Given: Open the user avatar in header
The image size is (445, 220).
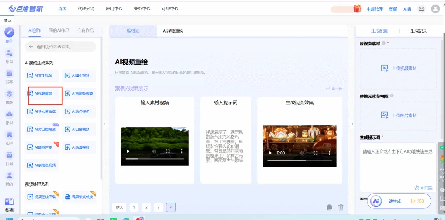Looking at the screenshot, I should (x=435, y=9).
